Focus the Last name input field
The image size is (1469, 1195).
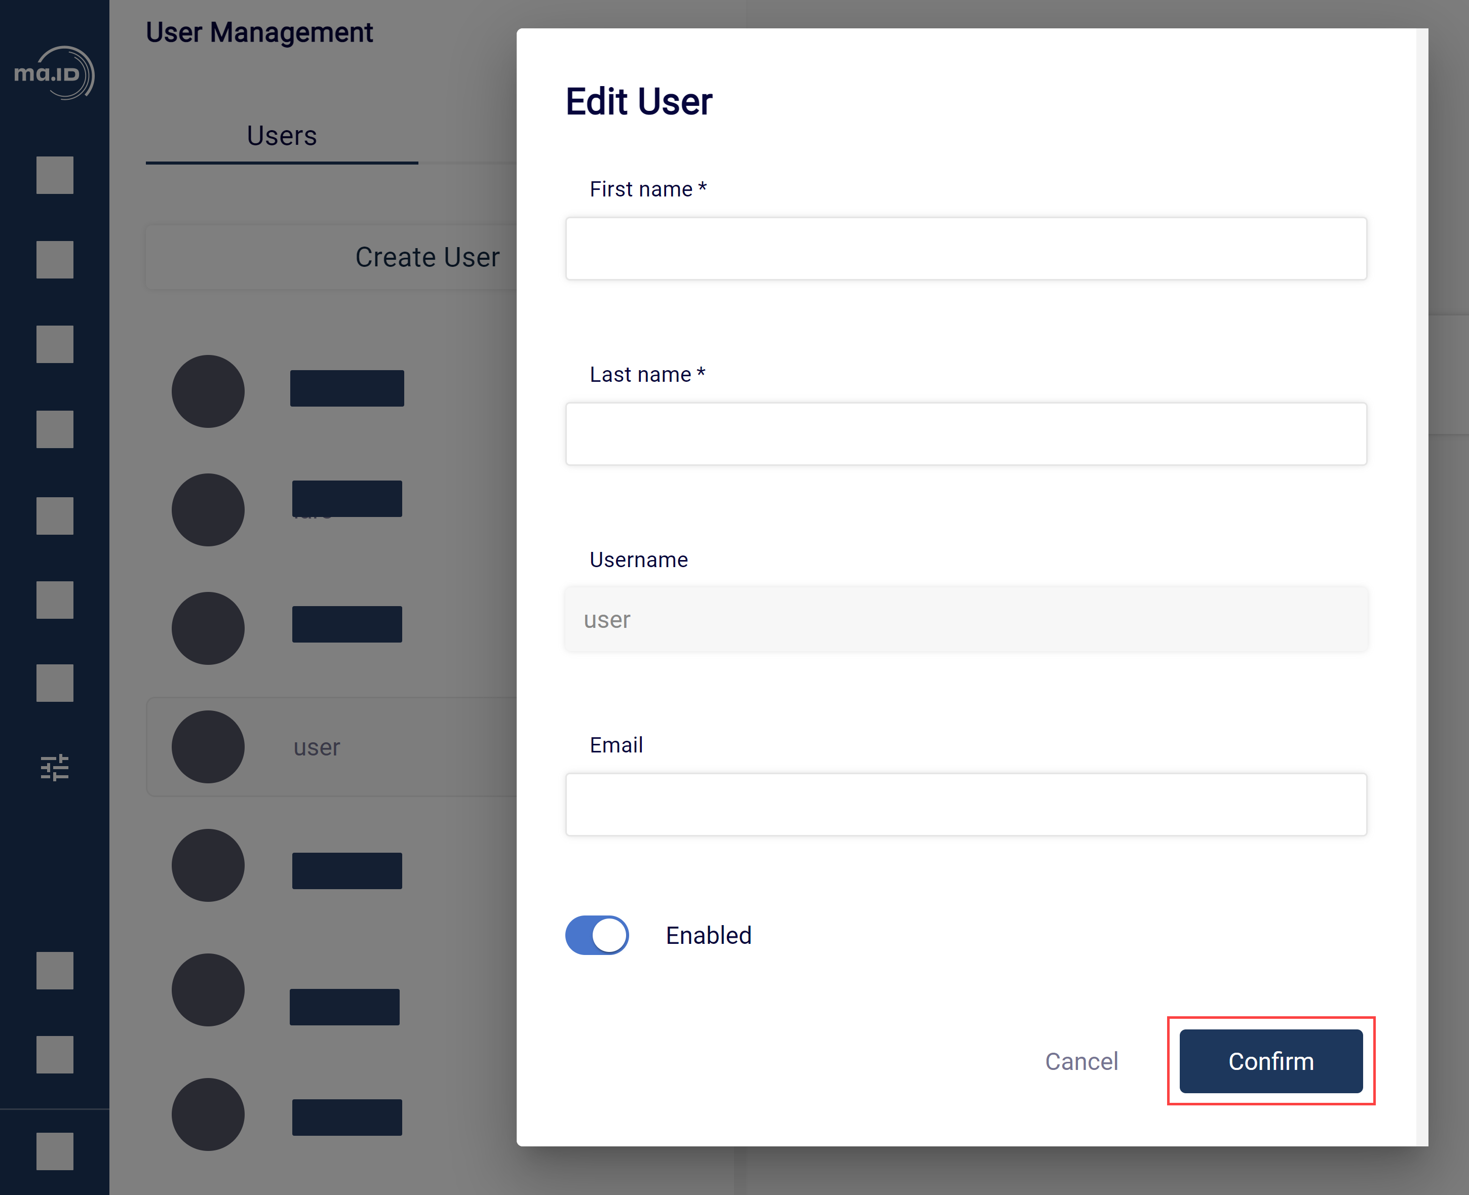click(967, 433)
